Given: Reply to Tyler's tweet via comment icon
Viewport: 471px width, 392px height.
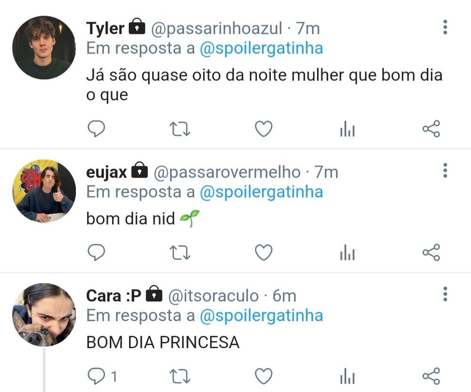Looking at the screenshot, I should [x=96, y=129].
